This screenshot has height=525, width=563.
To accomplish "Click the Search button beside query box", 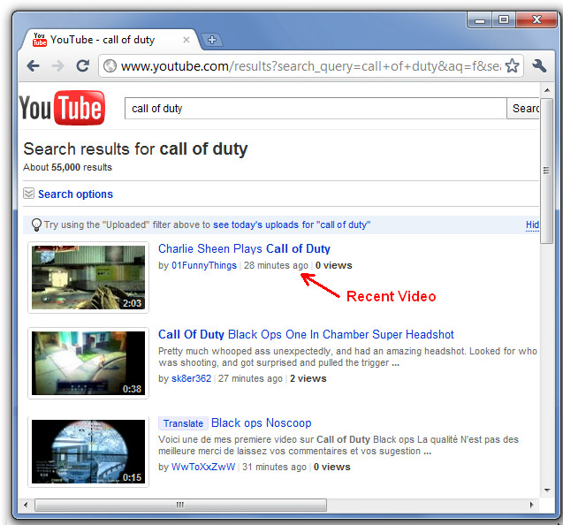I will [x=523, y=108].
